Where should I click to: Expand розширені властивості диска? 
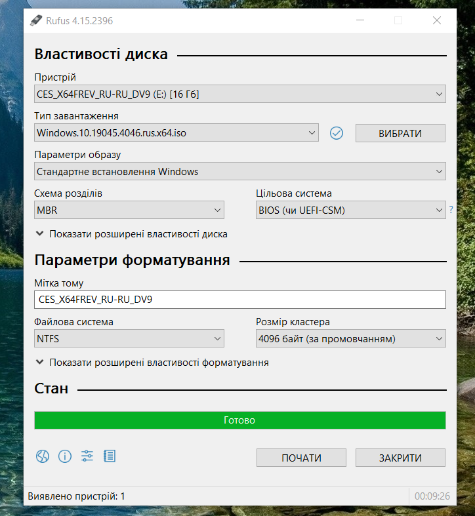pos(131,234)
